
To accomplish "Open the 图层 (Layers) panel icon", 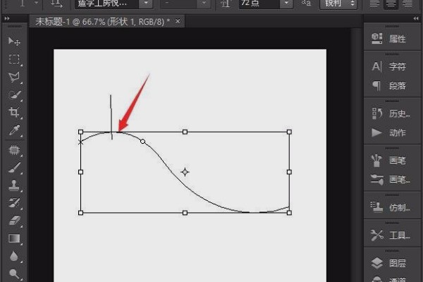I will coord(376,263).
